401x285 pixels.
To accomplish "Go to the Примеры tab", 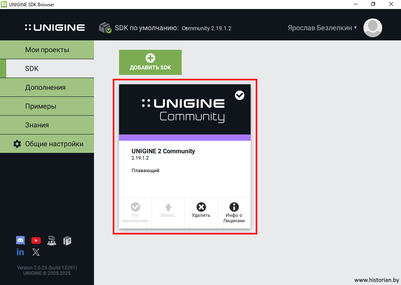I will point(47,106).
